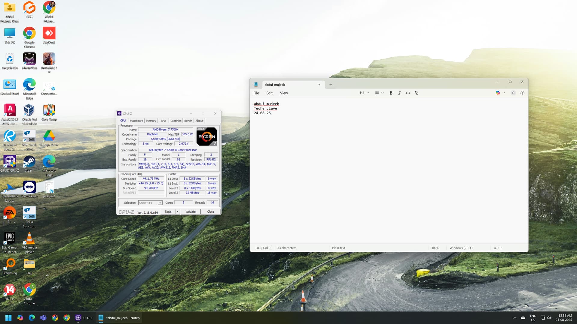Toggle italic formatting in Notepad
Viewport: 577px width, 324px height.
tap(399, 93)
